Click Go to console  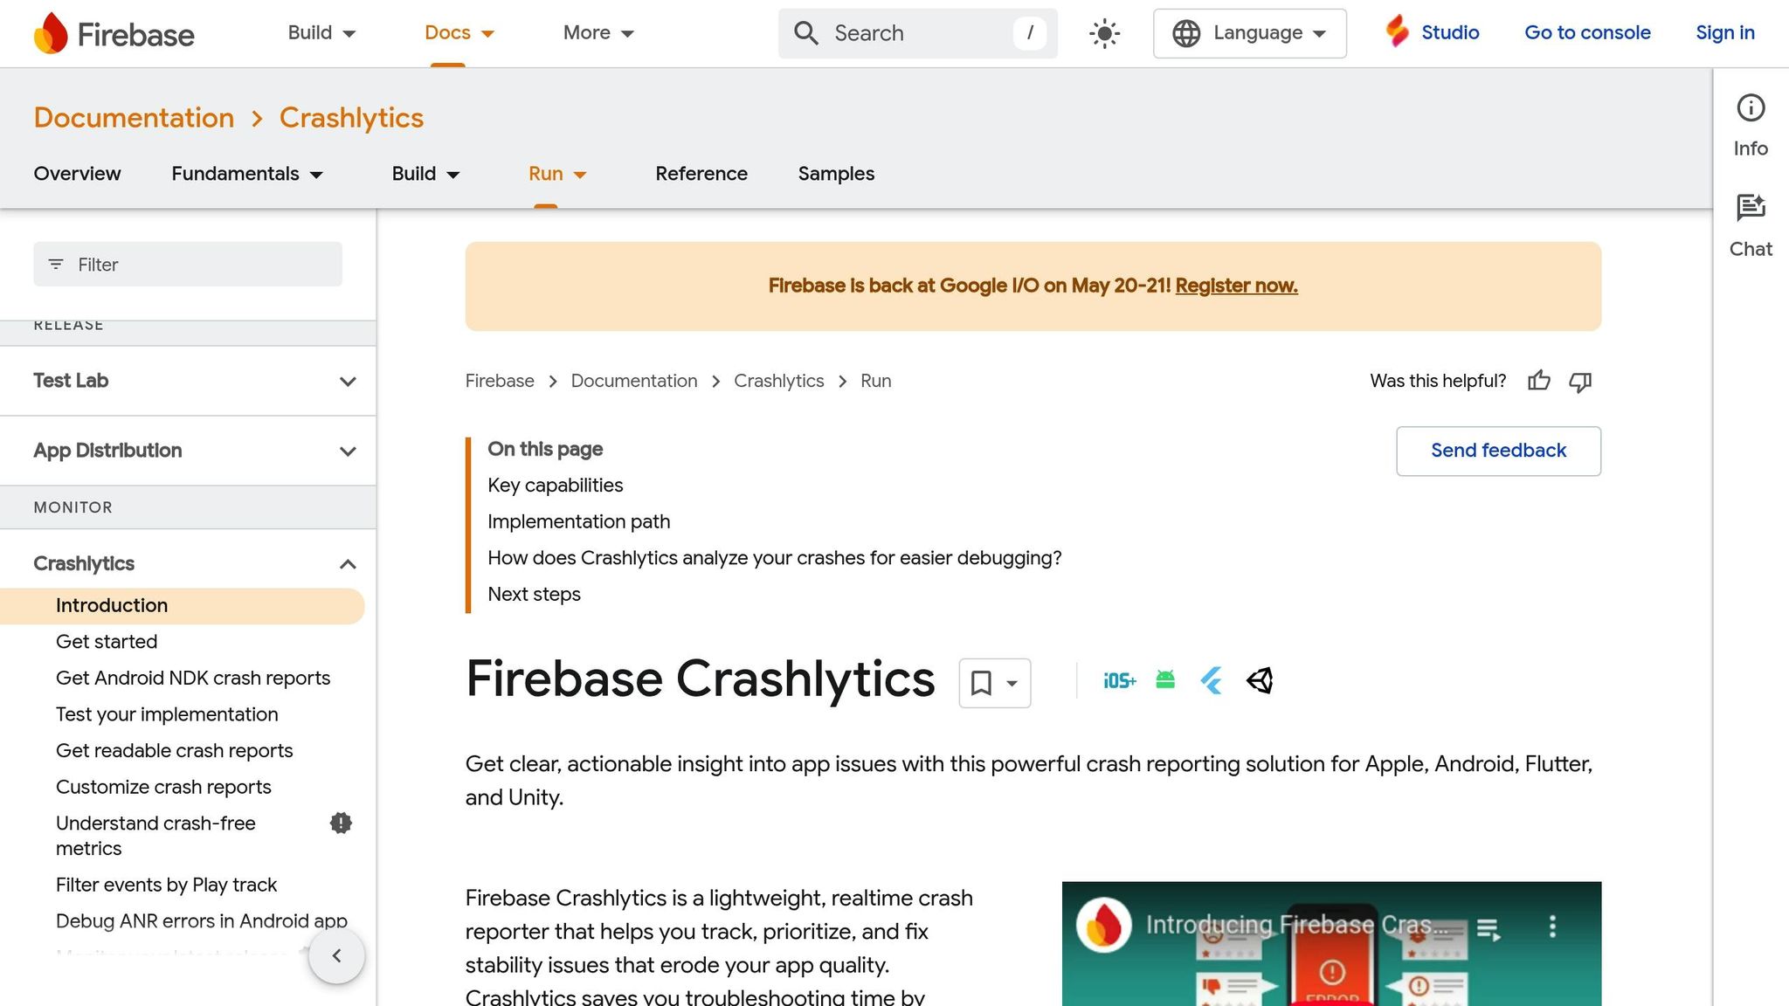(1587, 33)
